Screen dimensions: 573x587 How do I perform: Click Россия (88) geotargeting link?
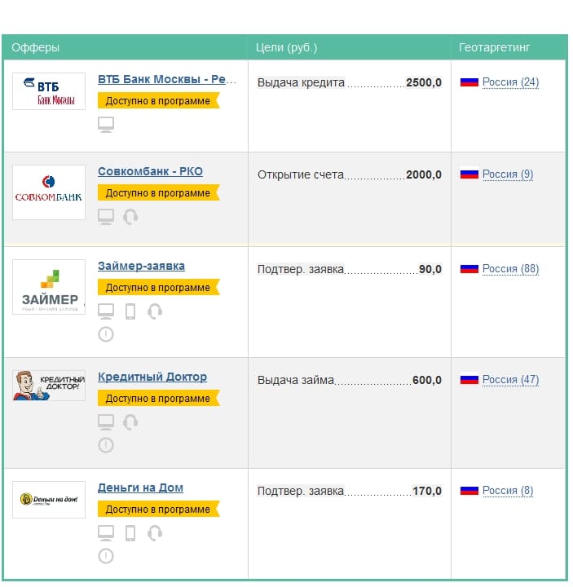click(510, 269)
